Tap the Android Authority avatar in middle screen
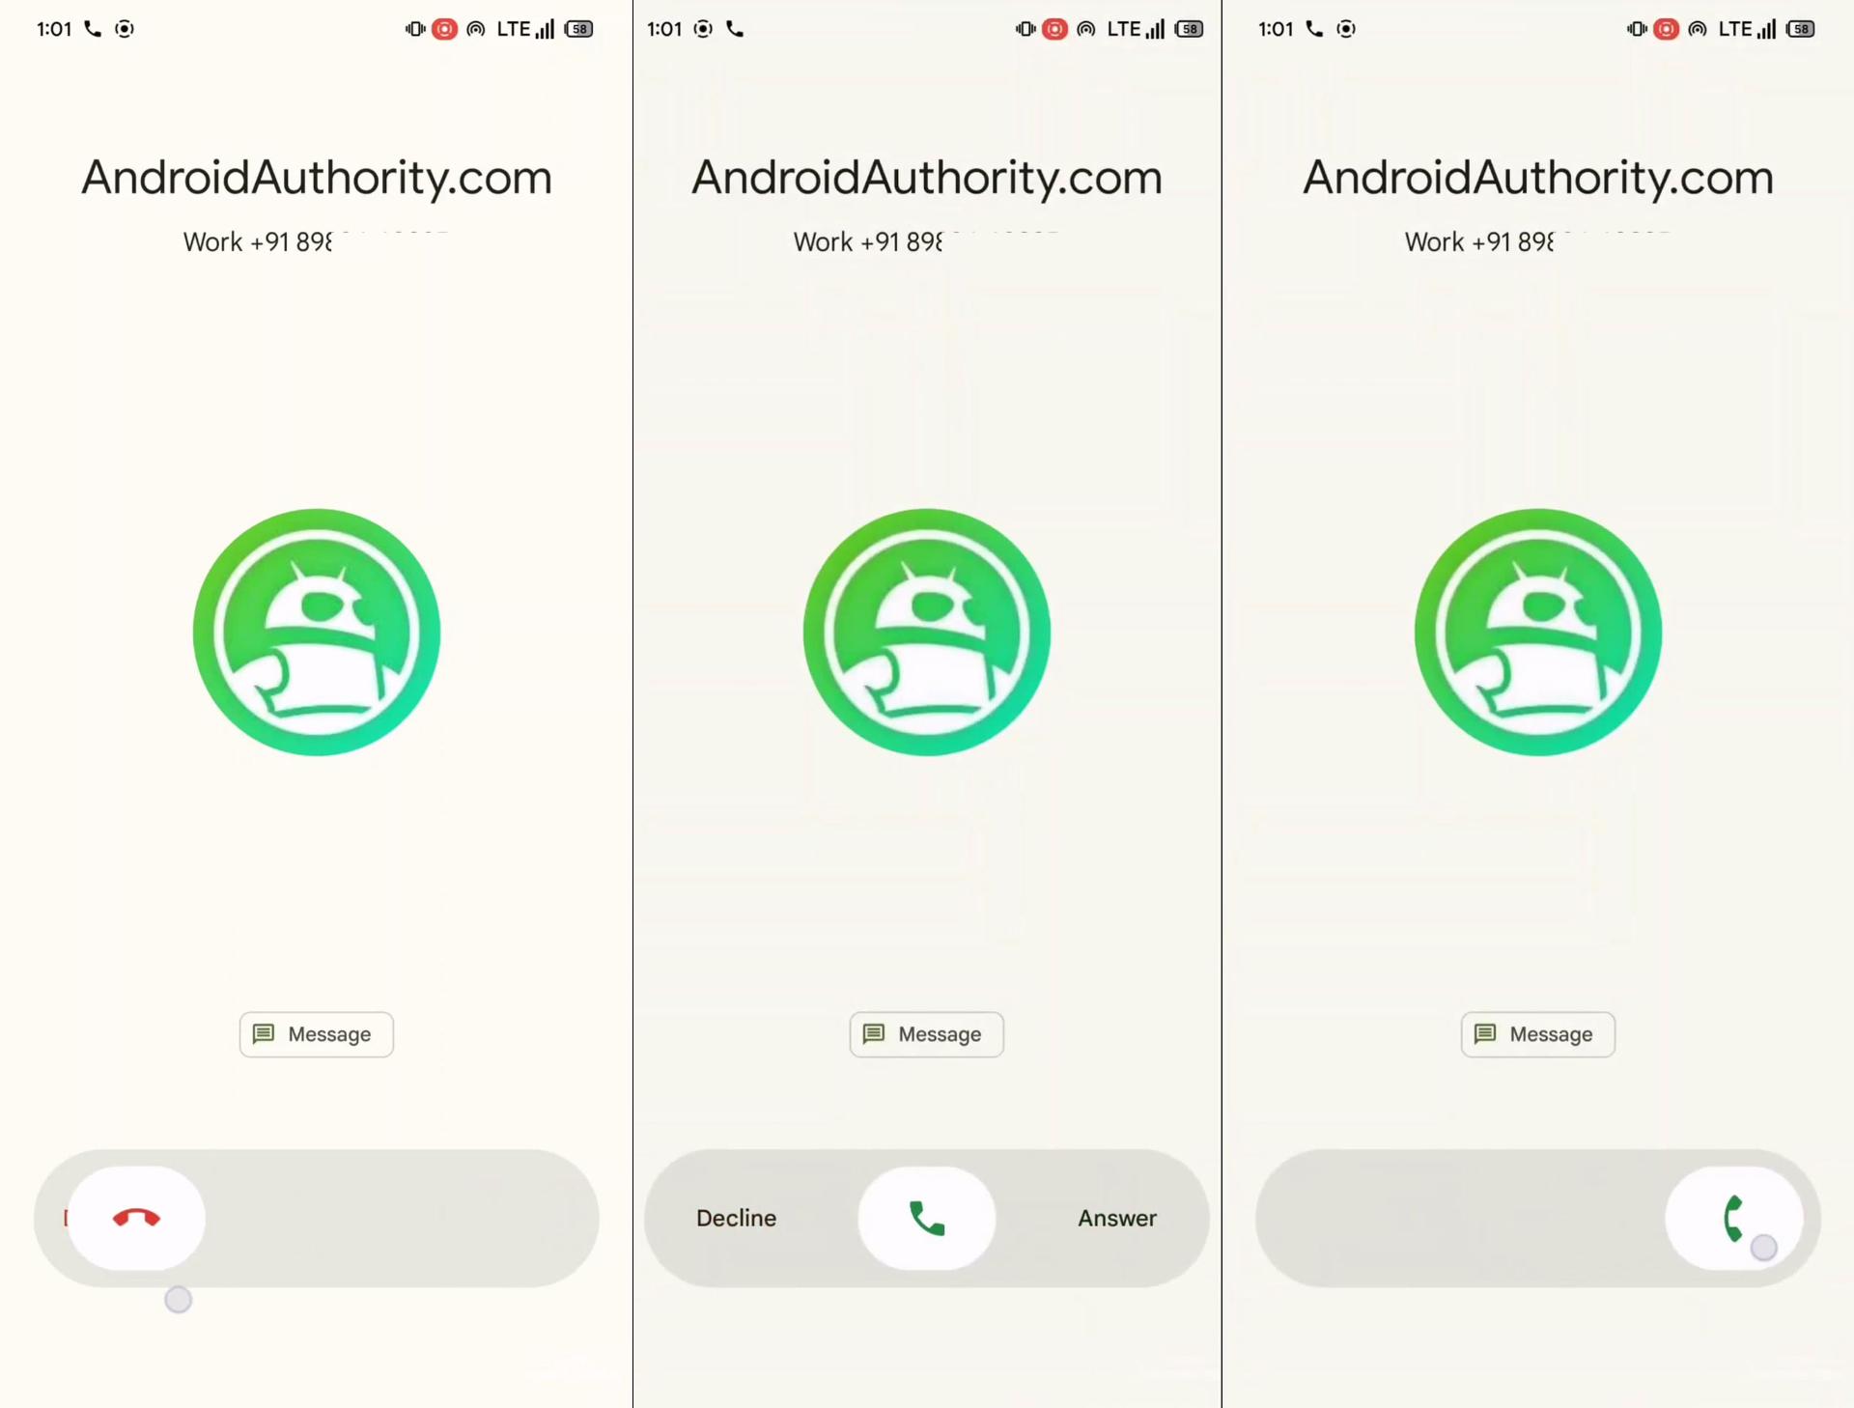Image resolution: width=1854 pixels, height=1408 pixels. tap(927, 633)
